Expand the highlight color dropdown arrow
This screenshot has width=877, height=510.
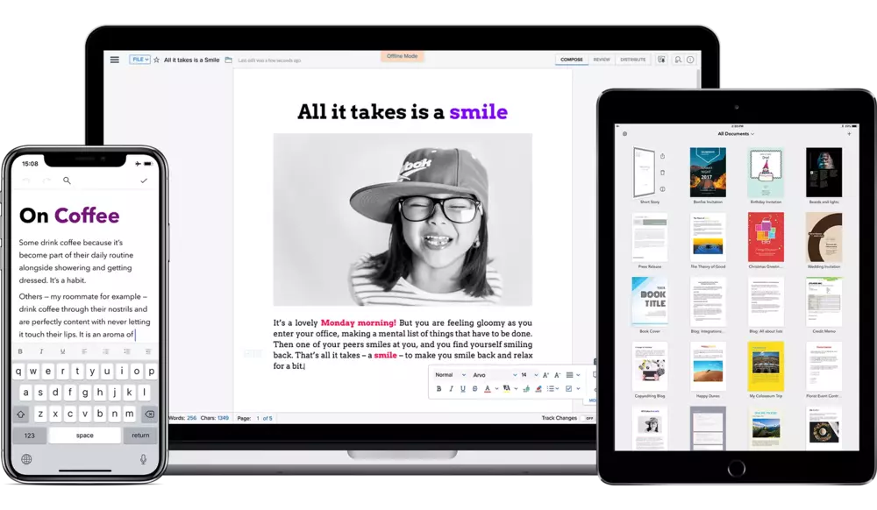(516, 389)
